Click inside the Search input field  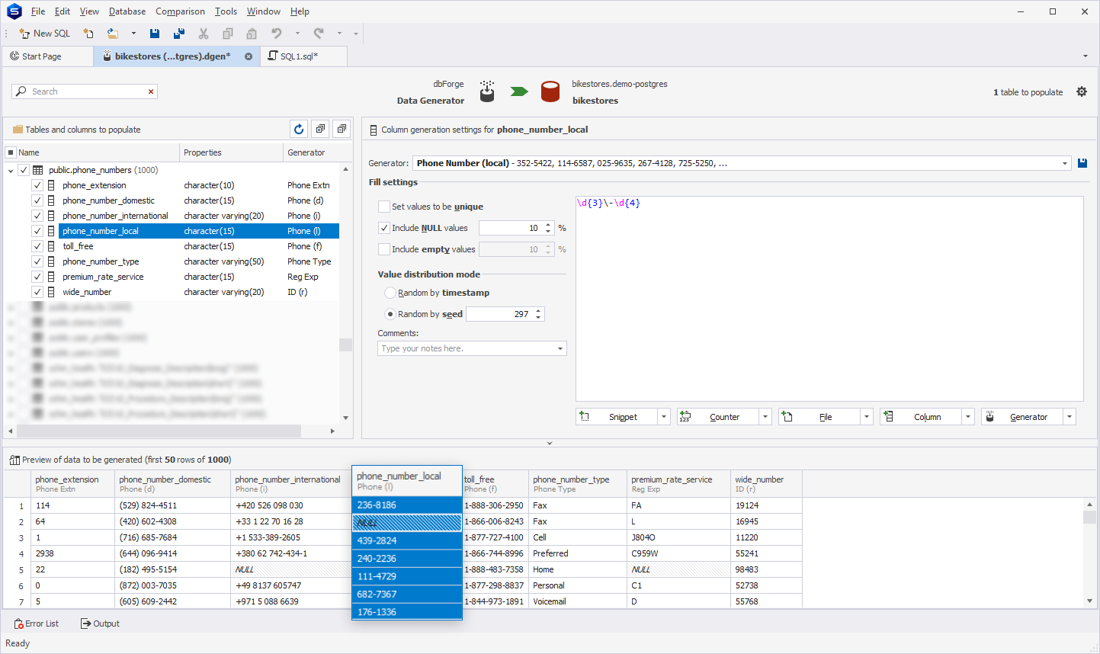point(84,91)
